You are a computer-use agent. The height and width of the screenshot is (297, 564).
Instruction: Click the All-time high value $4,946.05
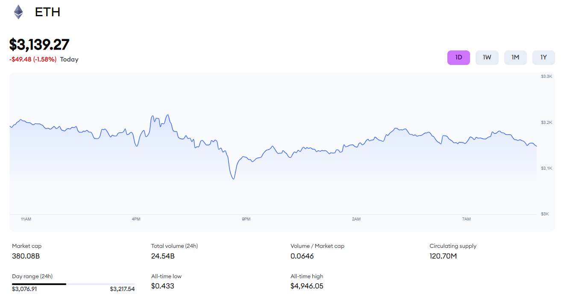point(306,286)
